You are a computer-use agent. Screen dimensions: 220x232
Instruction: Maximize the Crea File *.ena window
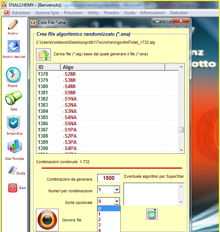coord(167,21)
